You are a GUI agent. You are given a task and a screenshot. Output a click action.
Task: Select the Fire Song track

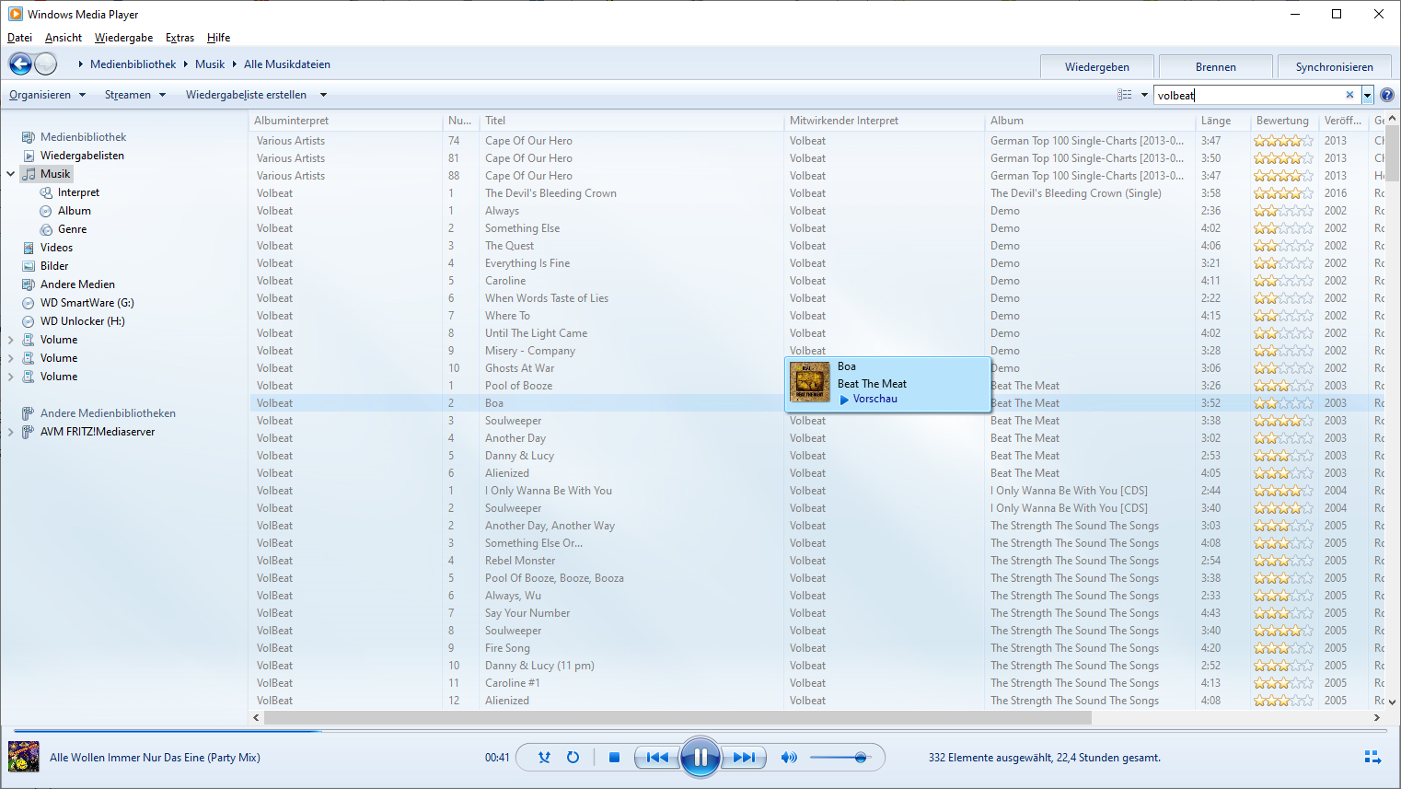click(507, 648)
